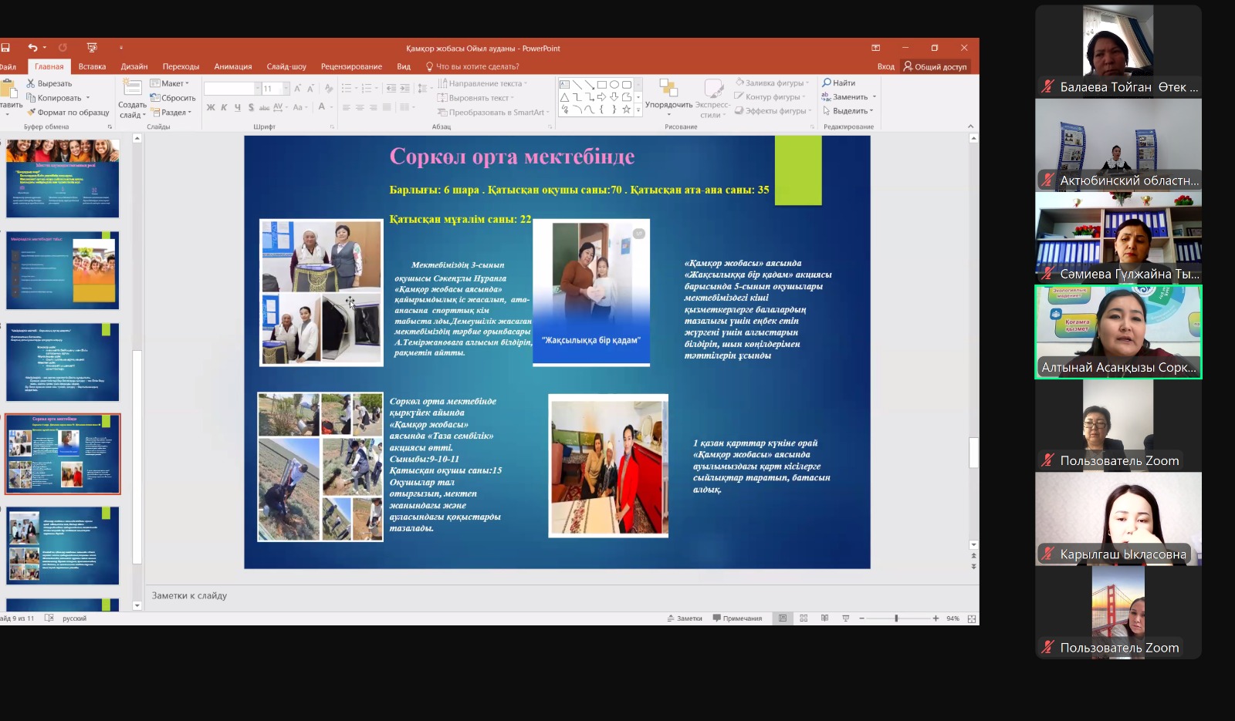The width and height of the screenshot is (1235, 721).
Task: Switch to the Вставка ribbon tab
Action: 92,67
